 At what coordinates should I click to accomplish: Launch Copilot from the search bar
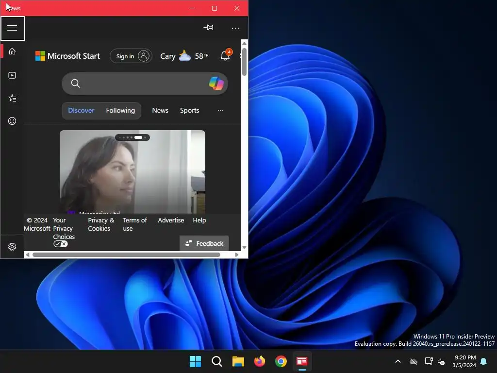[x=216, y=84]
